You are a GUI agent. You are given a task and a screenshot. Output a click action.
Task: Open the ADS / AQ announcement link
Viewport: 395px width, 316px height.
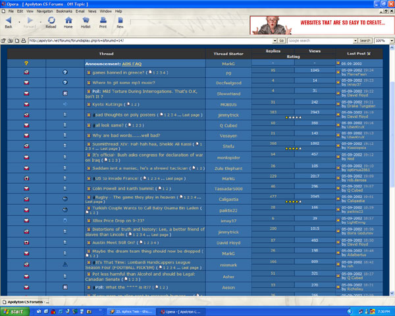point(127,63)
